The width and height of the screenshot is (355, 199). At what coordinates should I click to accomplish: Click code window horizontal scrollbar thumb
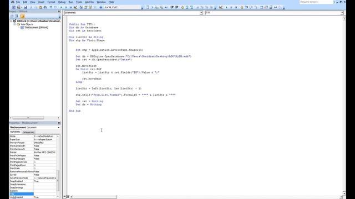point(95,197)
